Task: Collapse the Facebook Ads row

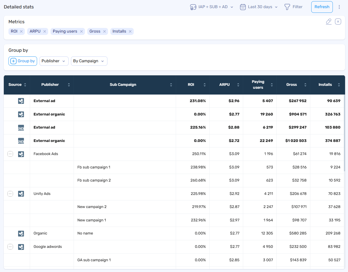Action: [x=10, y=154]
